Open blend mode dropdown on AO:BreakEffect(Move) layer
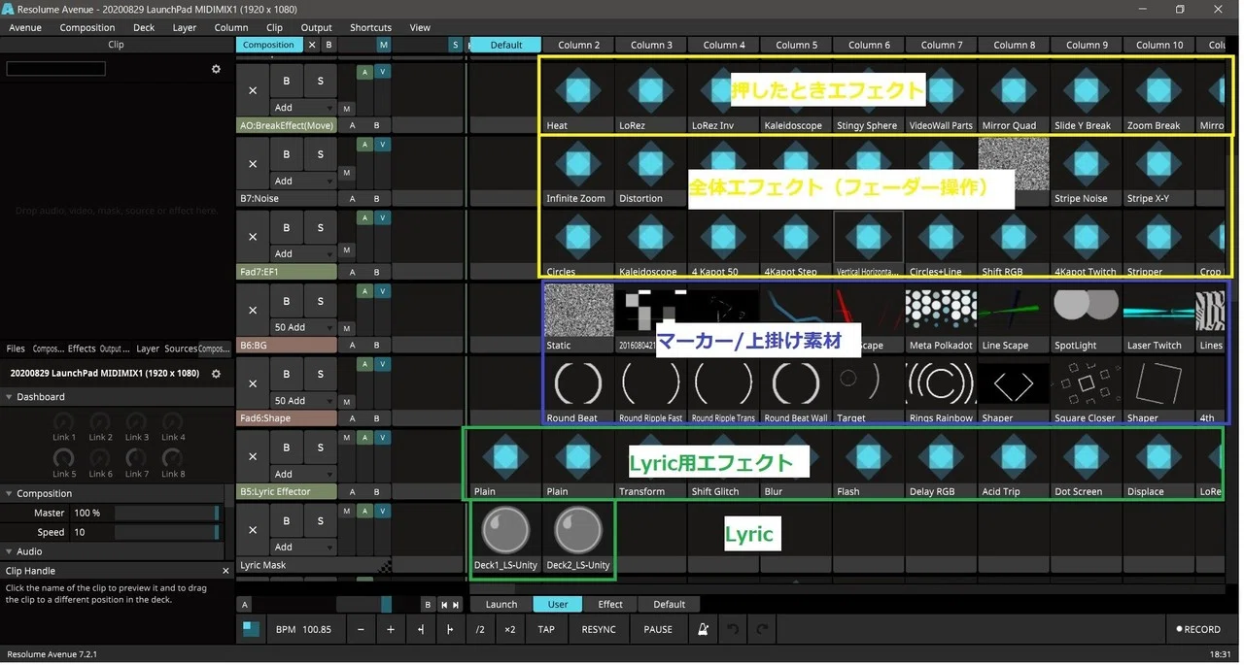1244x665 pixels. point(303,108)
